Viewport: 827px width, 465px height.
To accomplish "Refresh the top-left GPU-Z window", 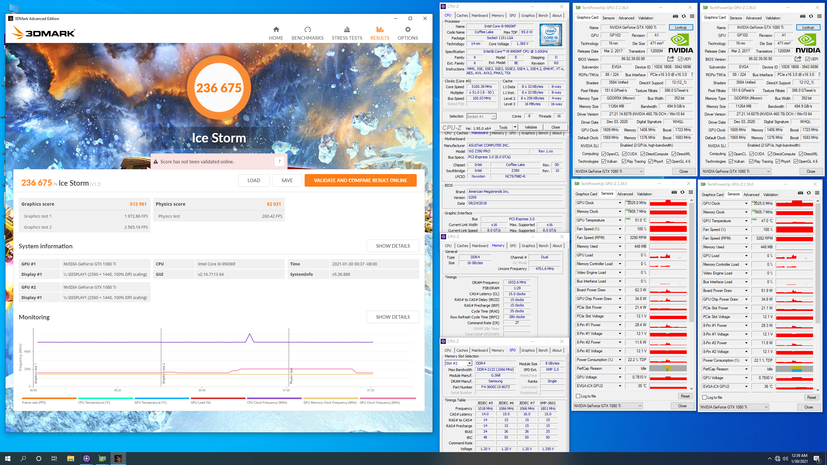I will [684, 16].
